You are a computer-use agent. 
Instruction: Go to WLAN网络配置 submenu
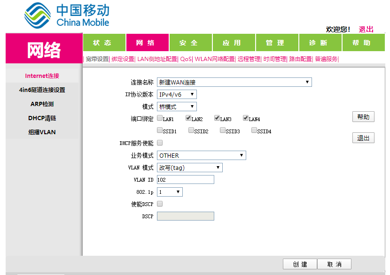pyautogui.click(x=215, y=59)
